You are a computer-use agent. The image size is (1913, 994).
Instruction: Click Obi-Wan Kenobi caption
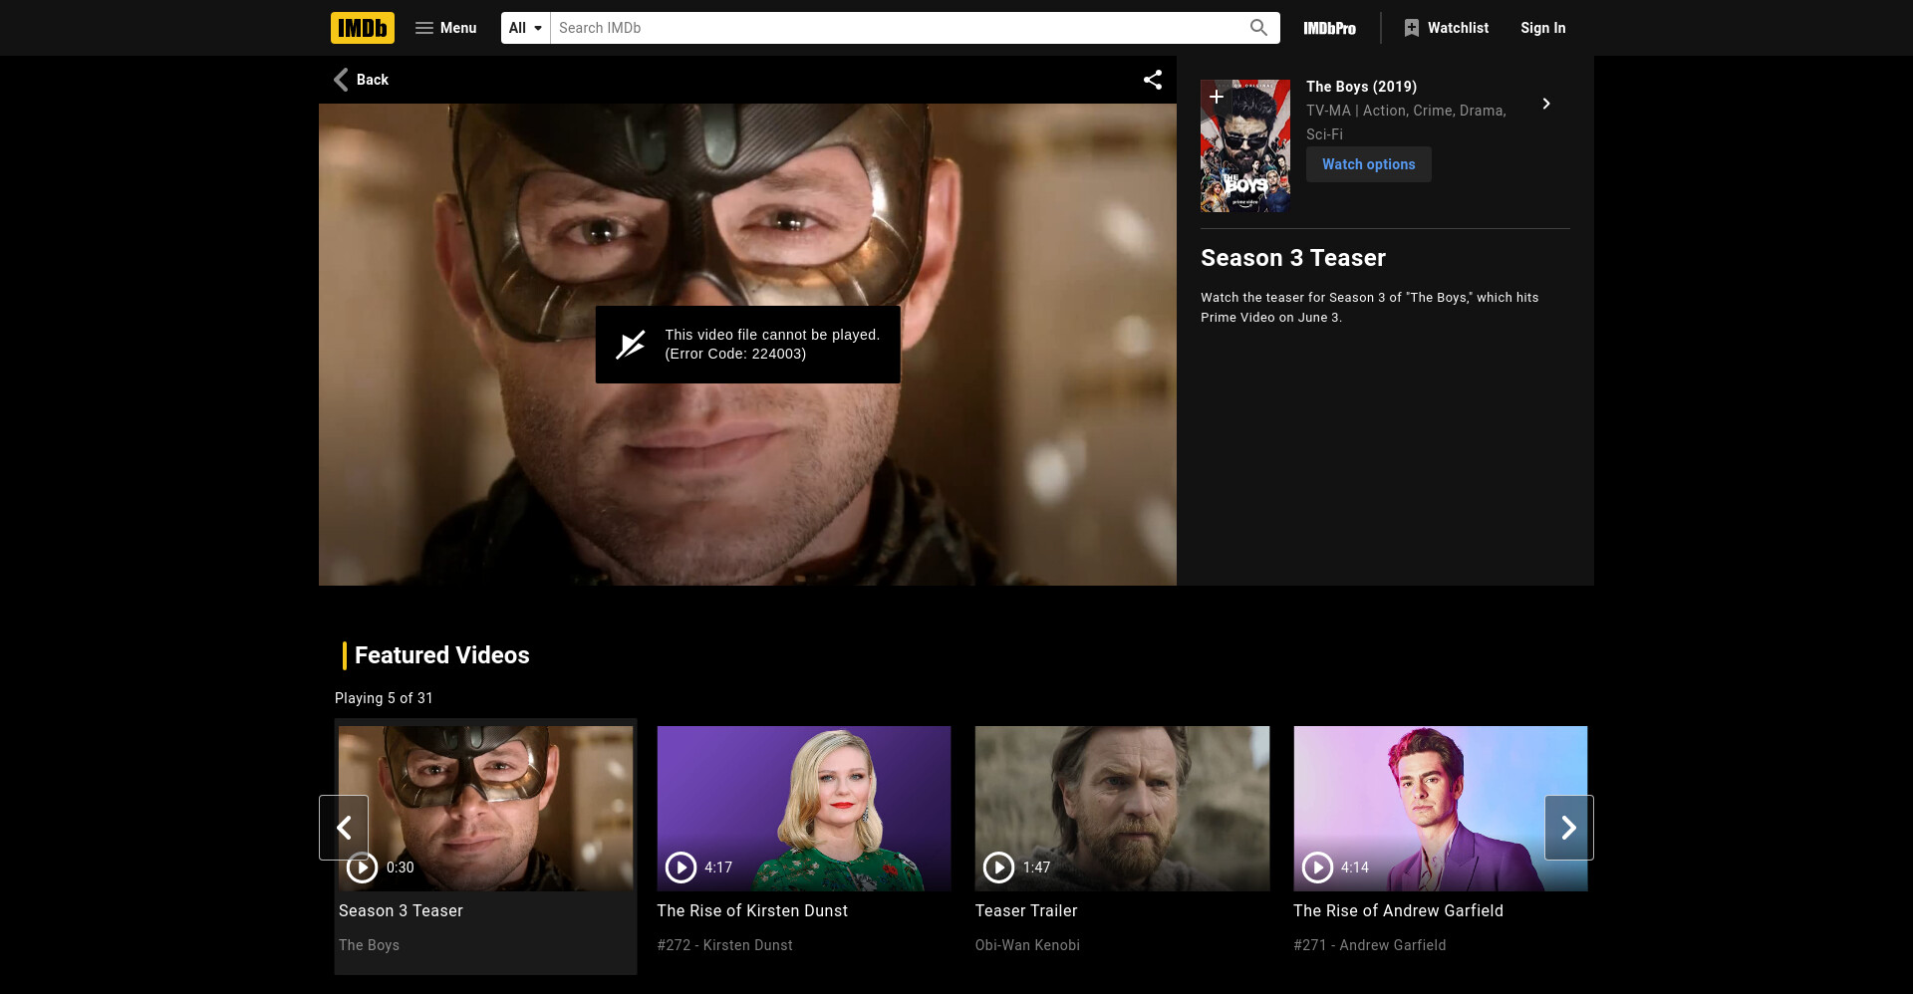coord(1027,945)
